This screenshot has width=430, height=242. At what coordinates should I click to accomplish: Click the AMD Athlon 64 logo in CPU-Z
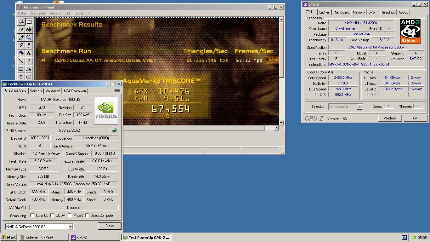410,31
